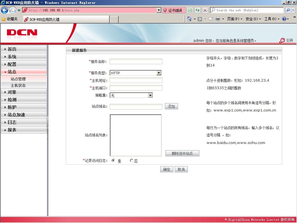Image resolution: width=297 pixels, height=223 pixels.
Task: Expand the command bar overflow chevron
Action: [294, 17]
